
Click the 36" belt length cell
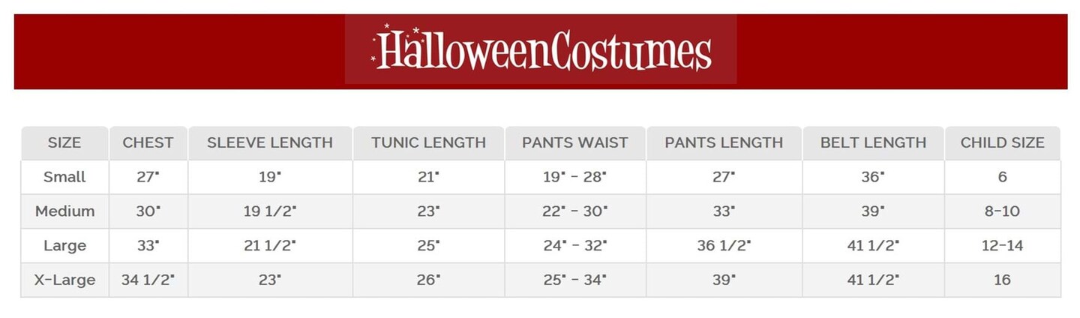point(873,177)
